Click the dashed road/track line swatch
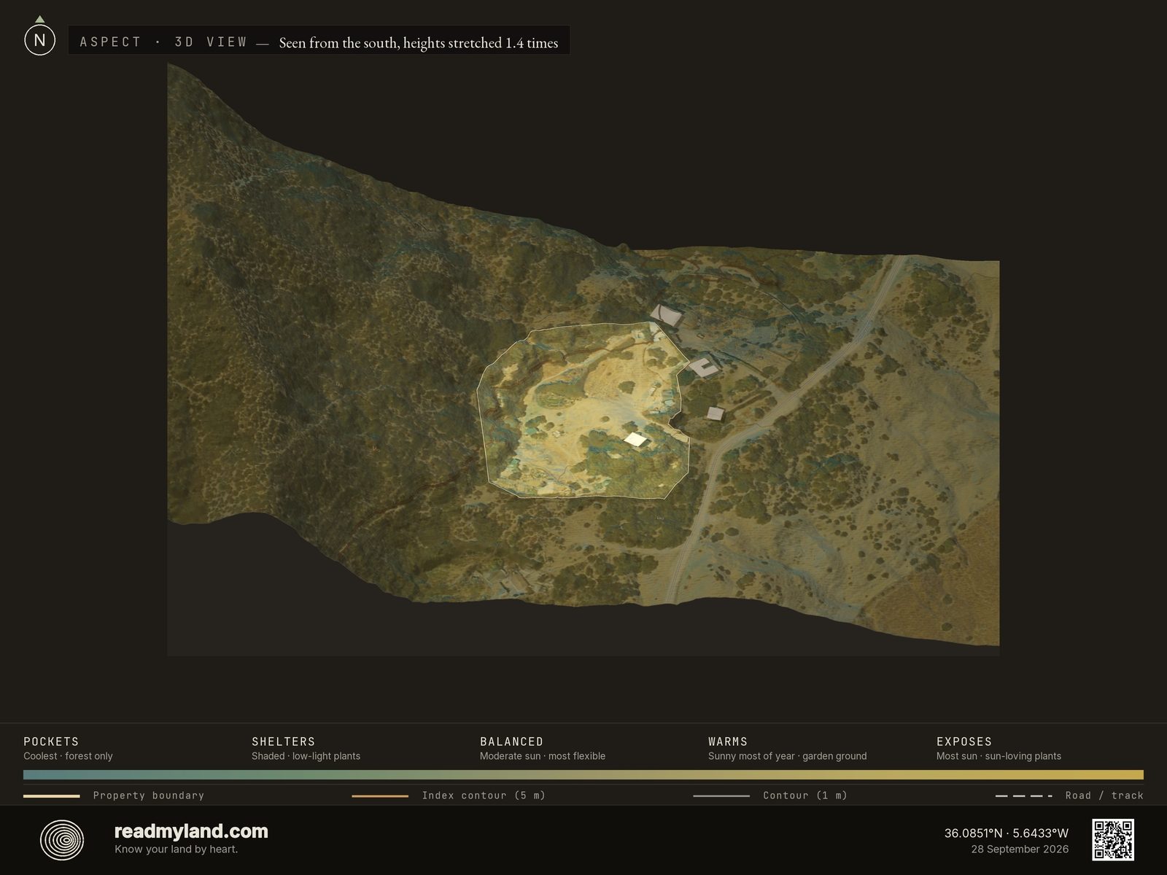Image resolution: width=1167 pixels, height=875 pixels. click(x=1024, y=796)
